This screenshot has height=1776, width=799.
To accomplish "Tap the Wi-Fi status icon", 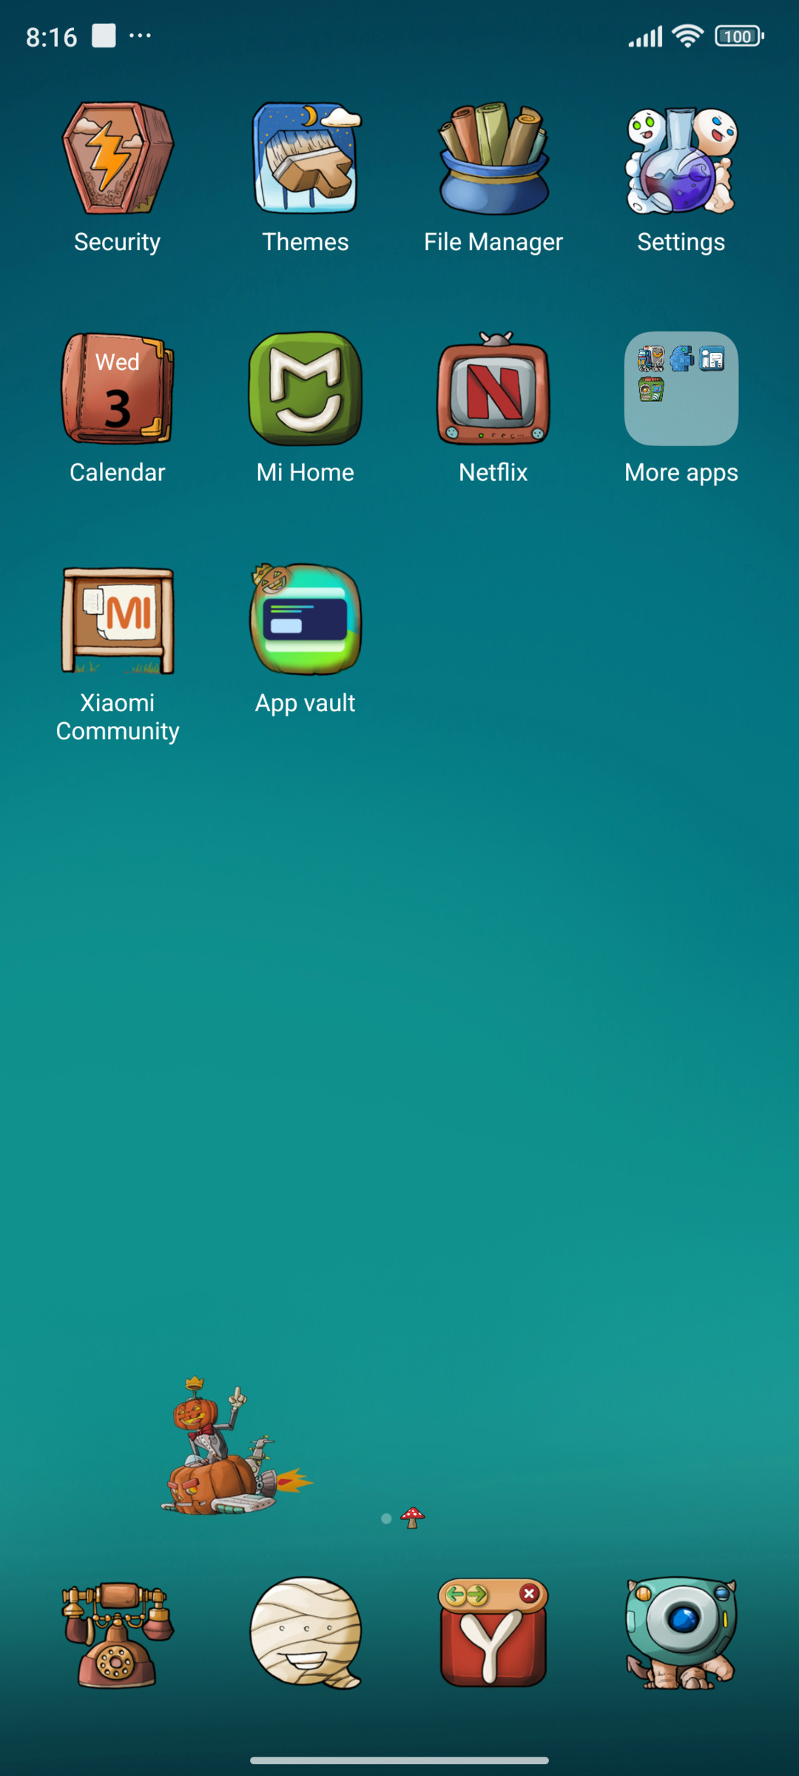I will click(687, 36).
